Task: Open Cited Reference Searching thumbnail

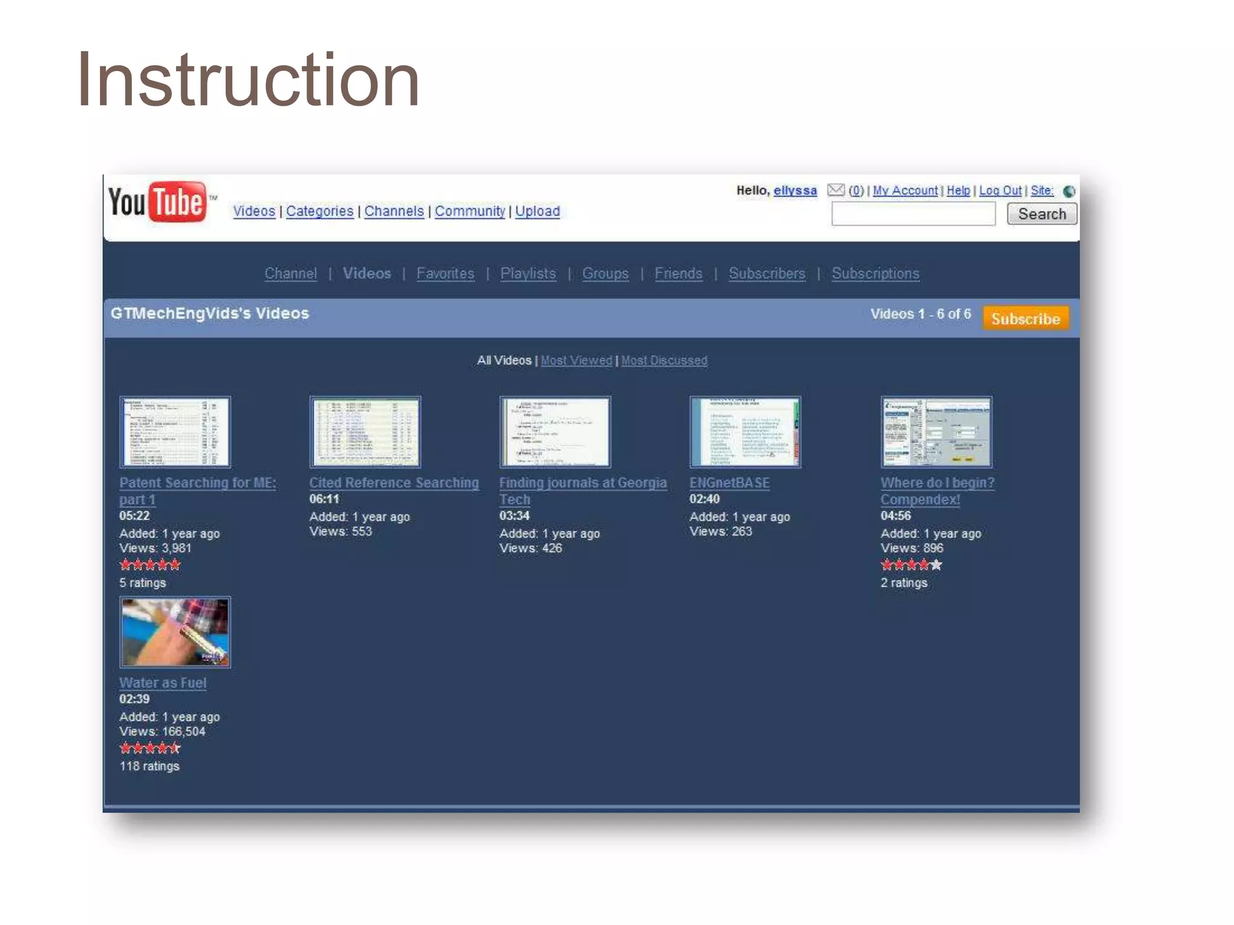Action: (365, 432)
